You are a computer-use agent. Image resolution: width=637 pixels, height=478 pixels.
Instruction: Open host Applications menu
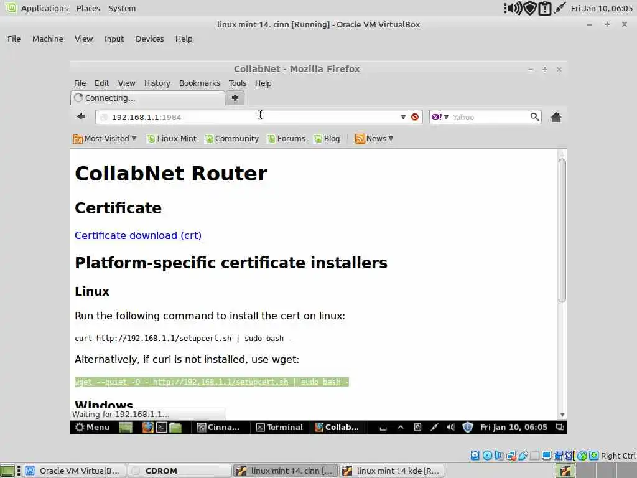44,8
